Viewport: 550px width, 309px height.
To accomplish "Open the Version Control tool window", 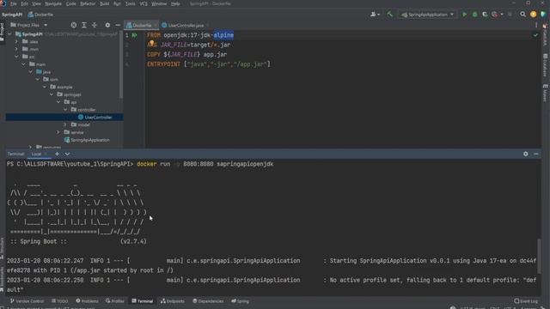I will 27,301.
